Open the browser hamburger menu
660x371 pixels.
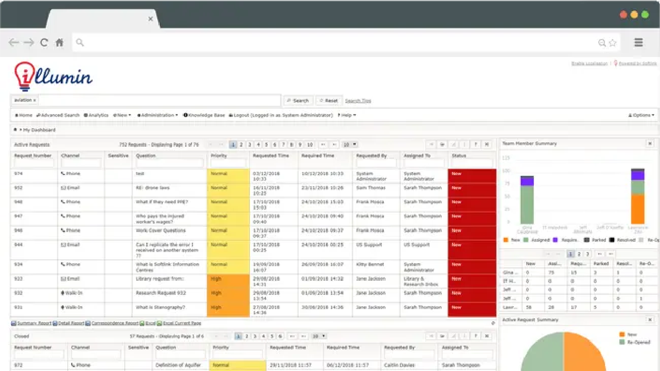639,42
